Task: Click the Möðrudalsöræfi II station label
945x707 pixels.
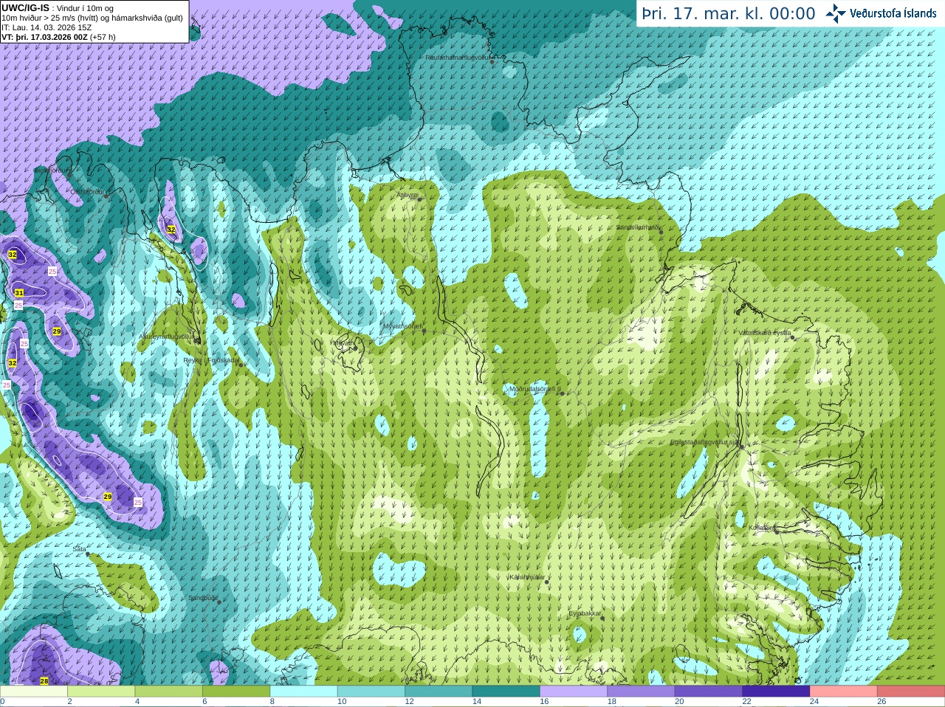Action: (535, 389)
